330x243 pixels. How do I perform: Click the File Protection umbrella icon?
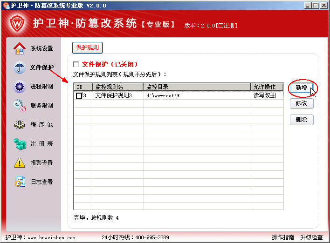click(19, 67)
